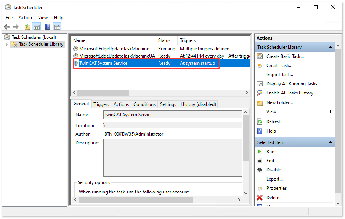The height and width of the screenshot is (219, 345).
Task: Click the Disable task down-arrow icon
Action: (260, 170)
